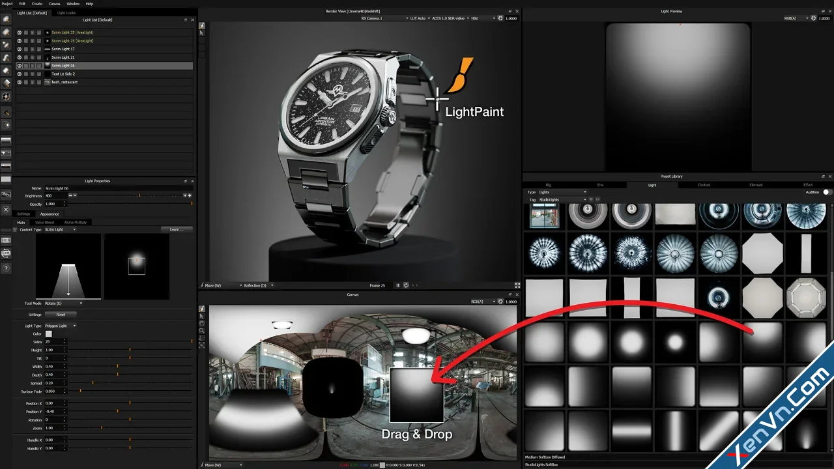Open Tag StudioLights dropdown in Preset Library
The height and width of the screenshot is (469, 834).
click(x=562, y=199)
